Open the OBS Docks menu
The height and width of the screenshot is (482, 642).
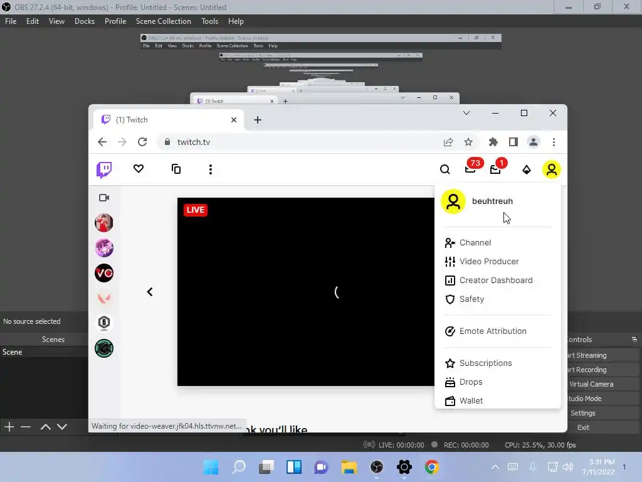pos(85,21)
